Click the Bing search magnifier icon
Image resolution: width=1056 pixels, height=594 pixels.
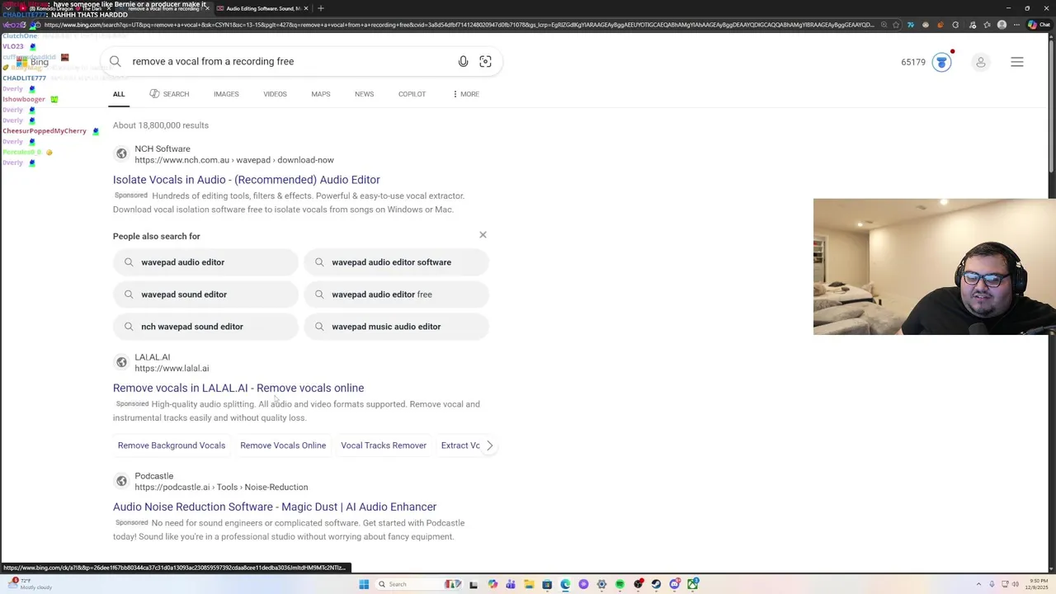(x=115, y=61)
